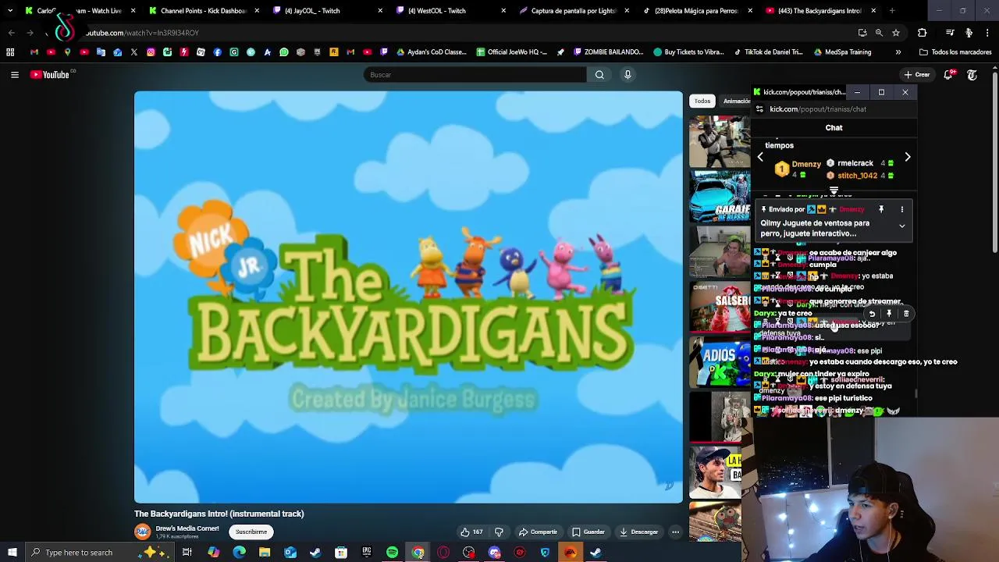999x562 pixels.
Task: Open Microsoft Edge from taskbar
Action: (x=239, y=553)
